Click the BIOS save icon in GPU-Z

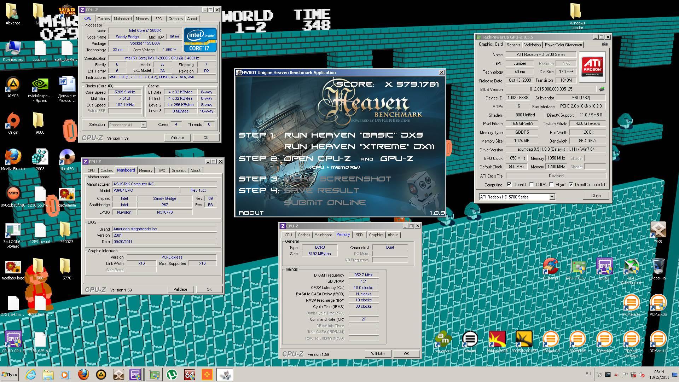point(602,89)
